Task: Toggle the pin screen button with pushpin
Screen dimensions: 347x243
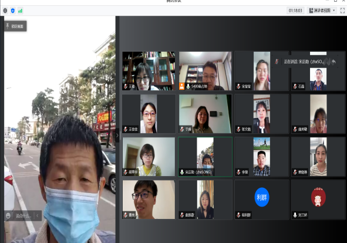Action: (x=15, y=26)
